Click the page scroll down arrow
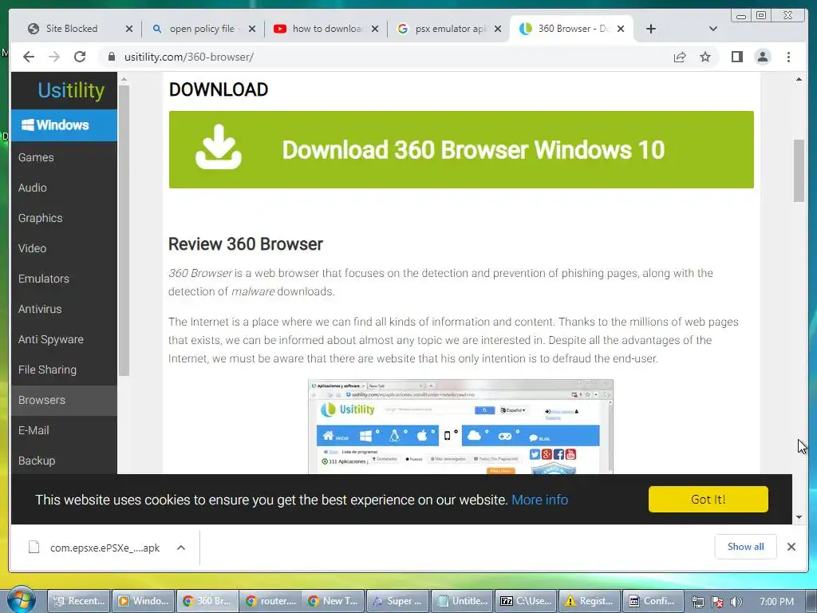817x613 pixels. point(799,517)
